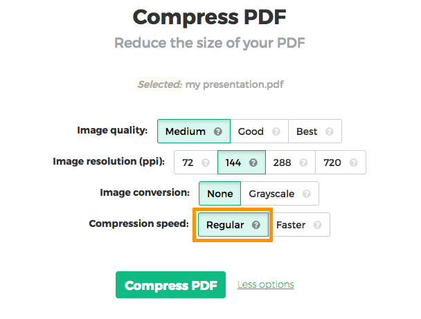Click help icon next to Regular speed
Image resolution: width=421 pixels, height=319 pixels.
(x=256, y=225)
